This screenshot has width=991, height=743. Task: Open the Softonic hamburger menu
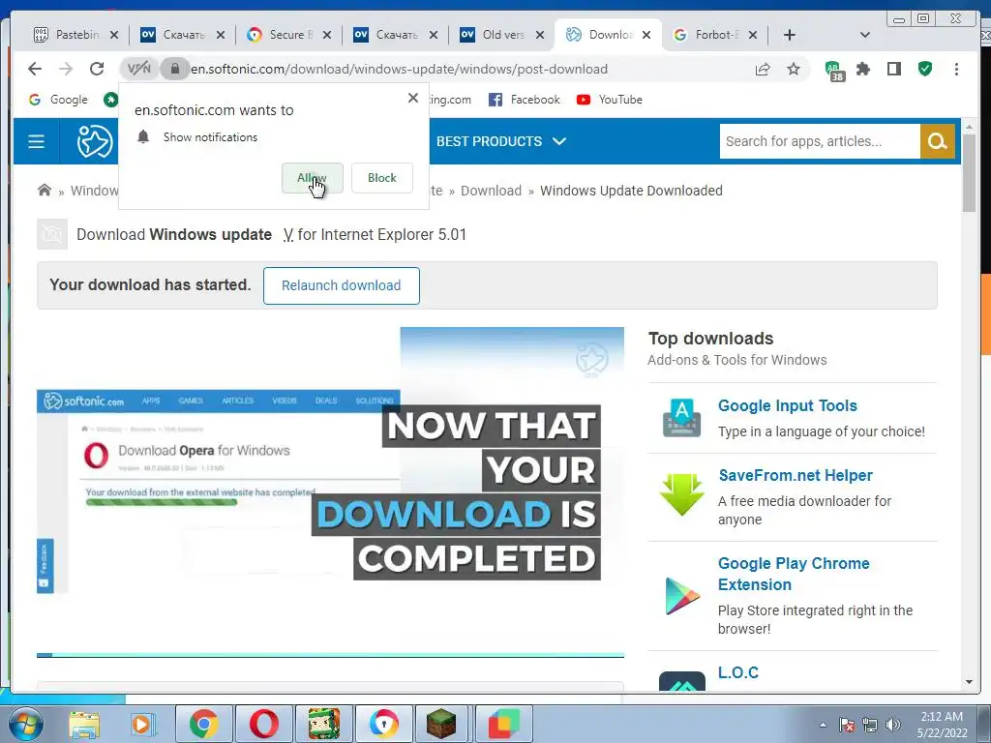[36, 141]
